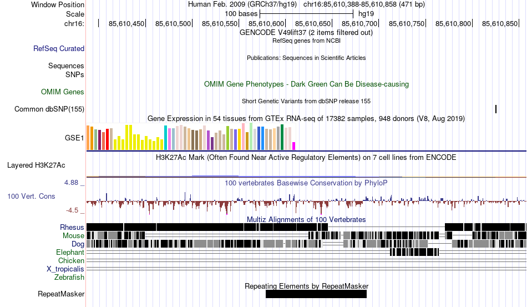The height and width of the screenshot is (307, 527).
Task: Click 'Multiz Alignments of 100 Vertebrates' title
Action: [x=306, y=220]
